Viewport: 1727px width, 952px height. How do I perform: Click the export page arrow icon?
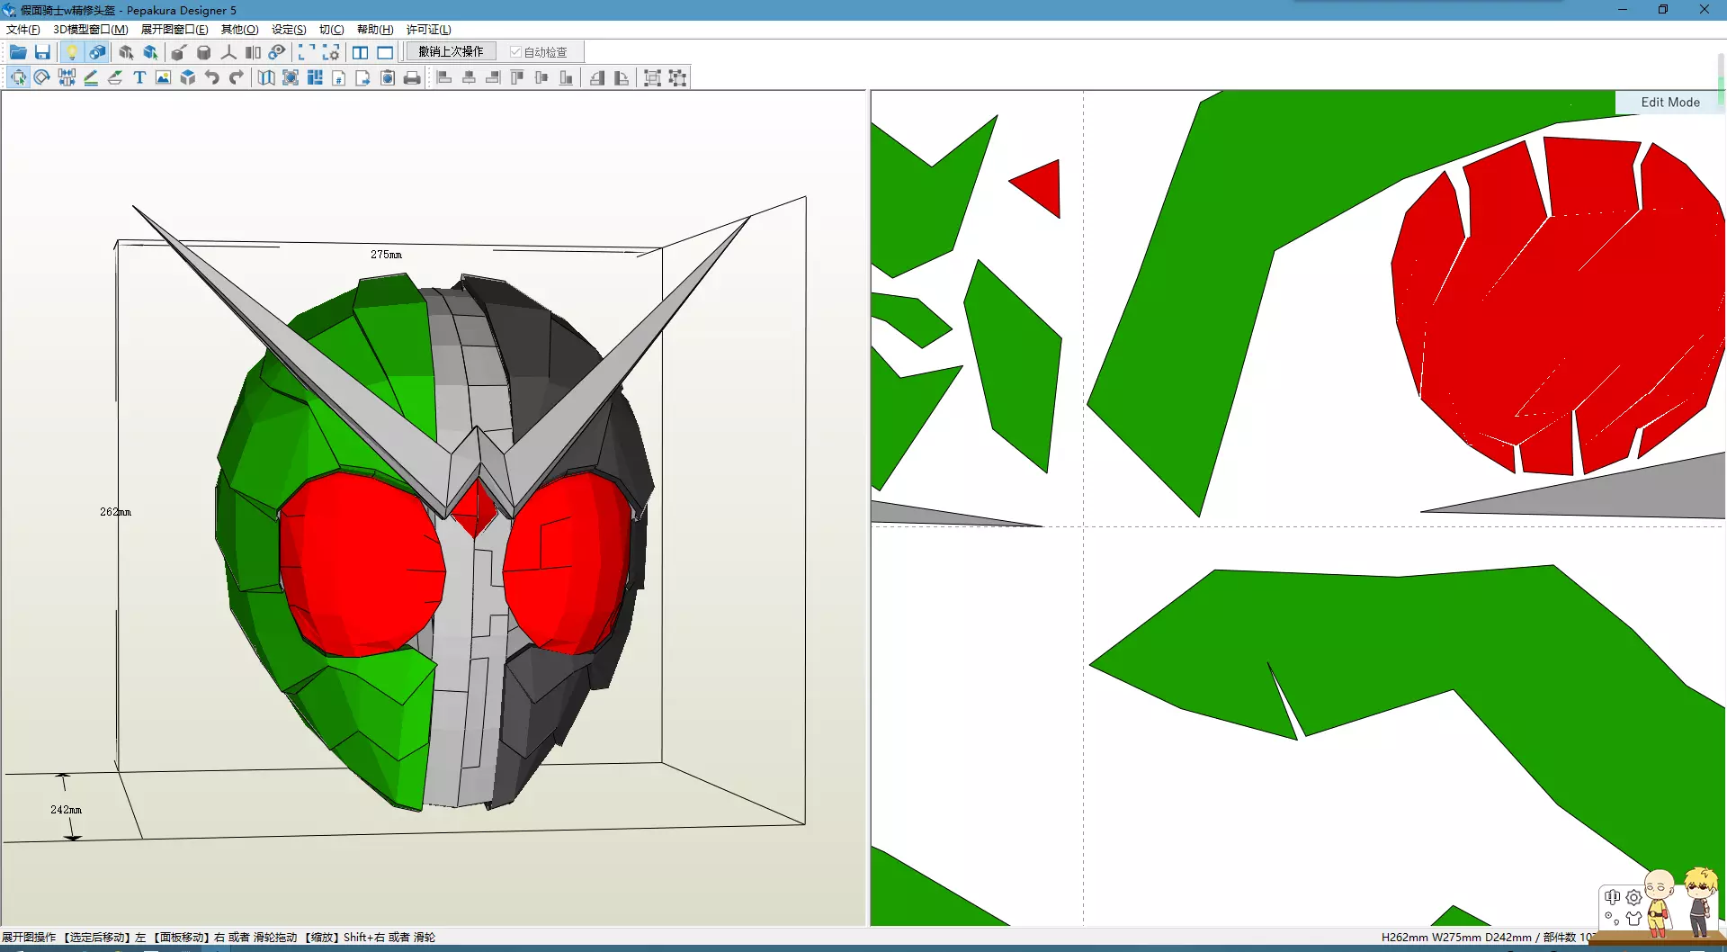(x=363, y=77)
